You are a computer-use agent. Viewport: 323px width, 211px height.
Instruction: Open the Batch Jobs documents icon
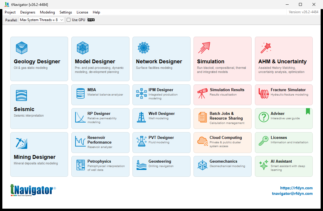click(x=203, y=117)
